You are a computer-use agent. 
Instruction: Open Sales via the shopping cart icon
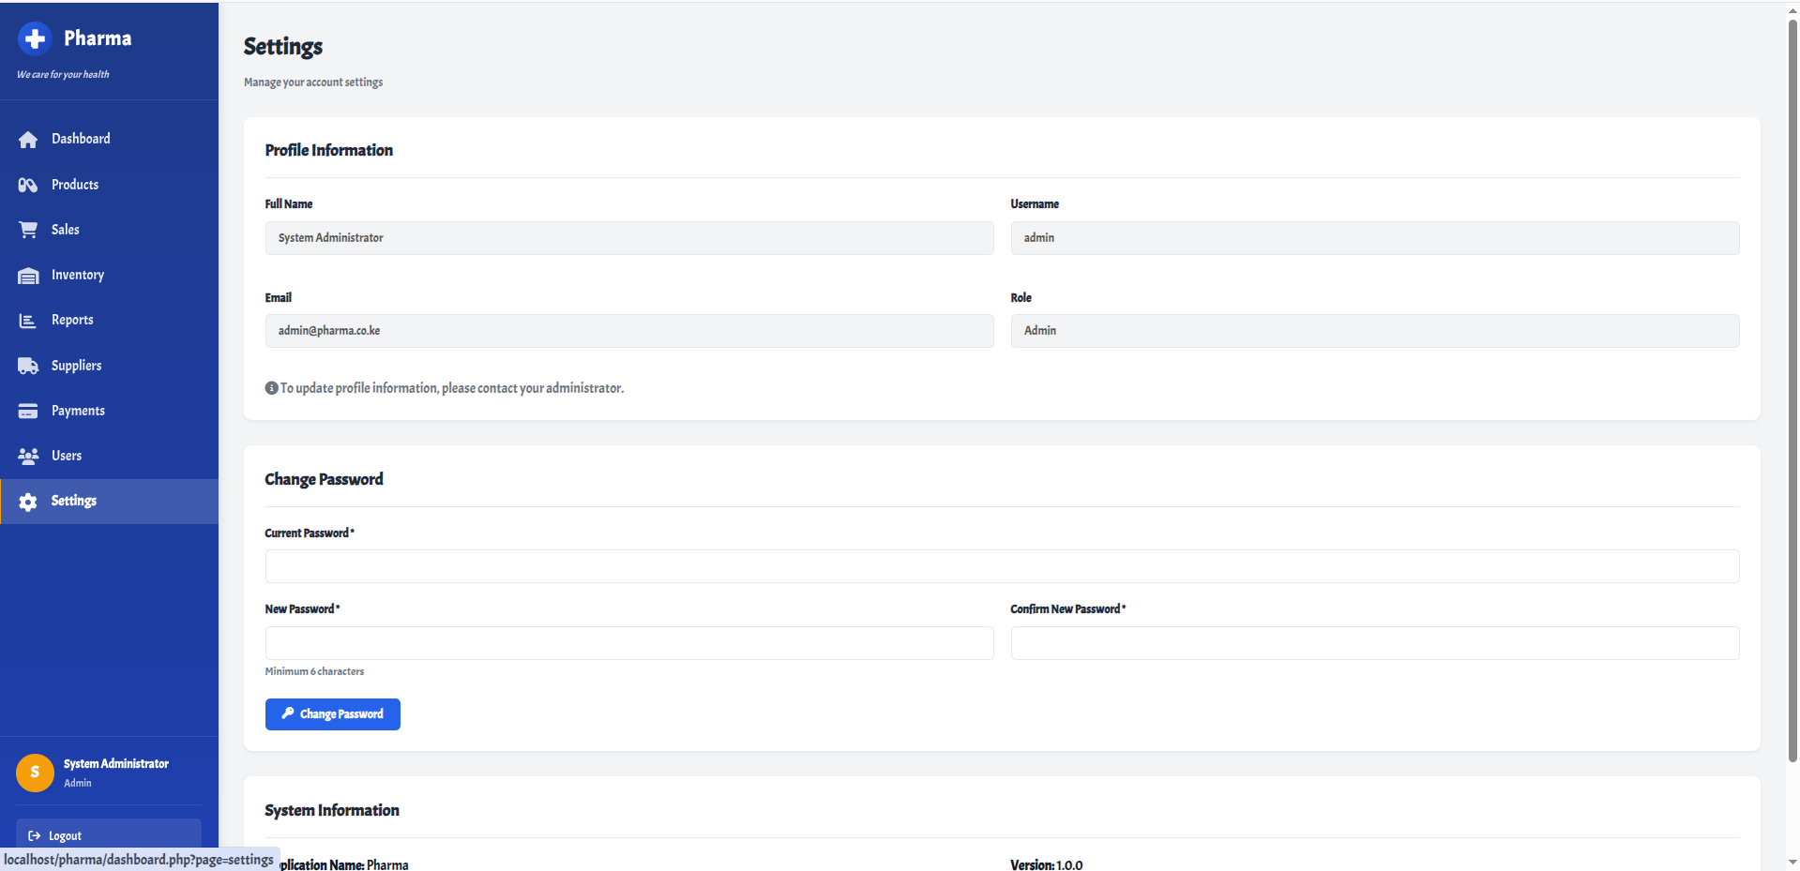[x=28, y=229]
